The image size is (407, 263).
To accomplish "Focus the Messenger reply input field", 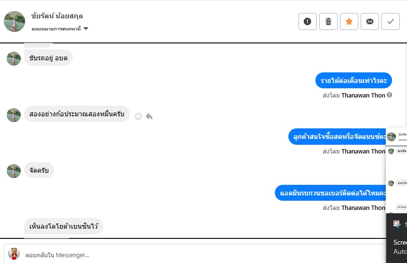I will pyautogui.click(x=193, y=254).
